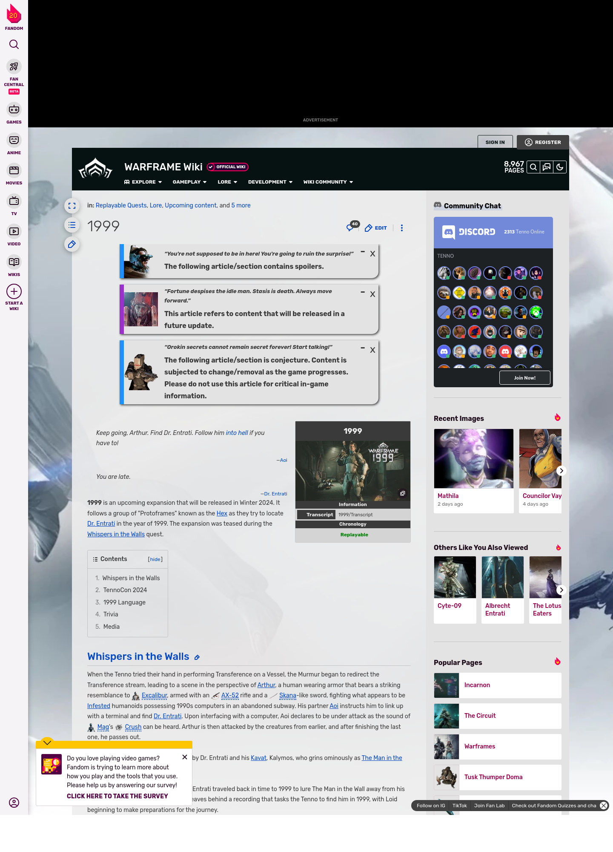Expand article to full width
This screenshot has height=852, width=613.
point(72,206)
